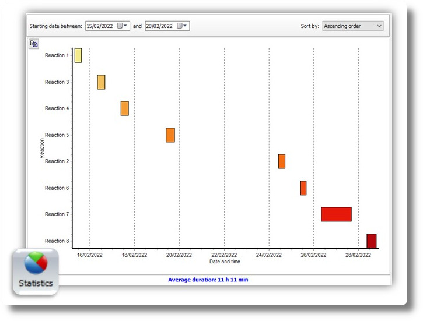Viewport: 423px width, 321px height.
Task: Click the 15/02/2022 date text field
Action: 100,26
